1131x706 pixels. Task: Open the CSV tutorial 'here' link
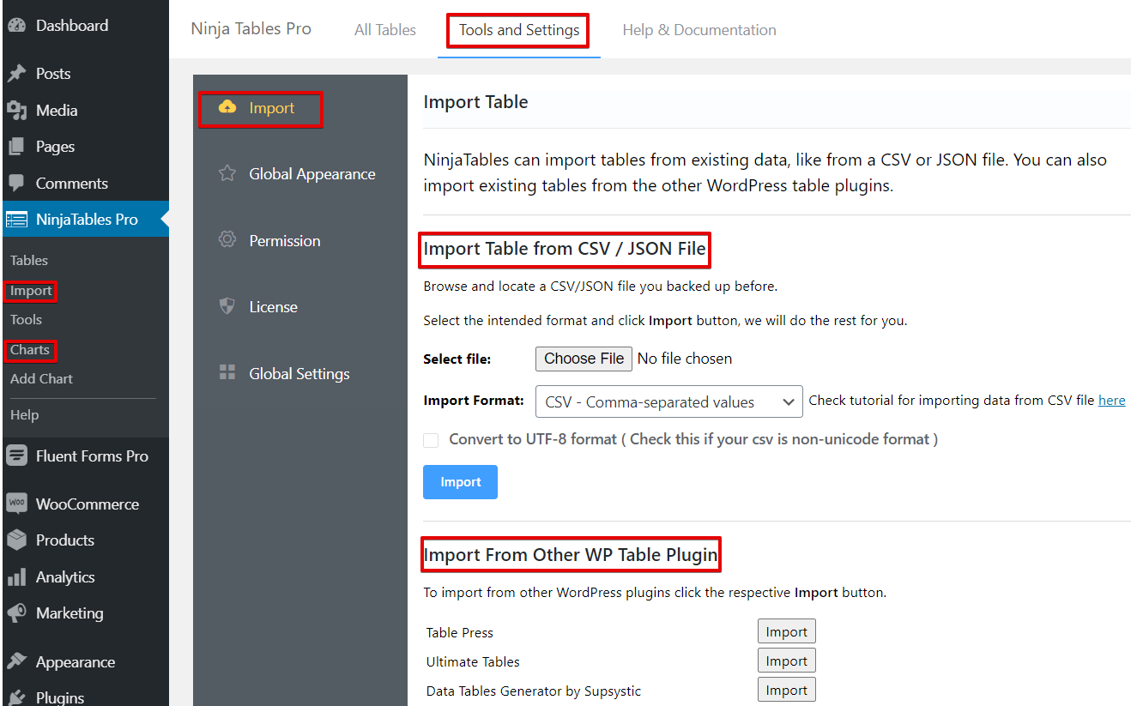pyautogui.click(x=1111, y=400)
